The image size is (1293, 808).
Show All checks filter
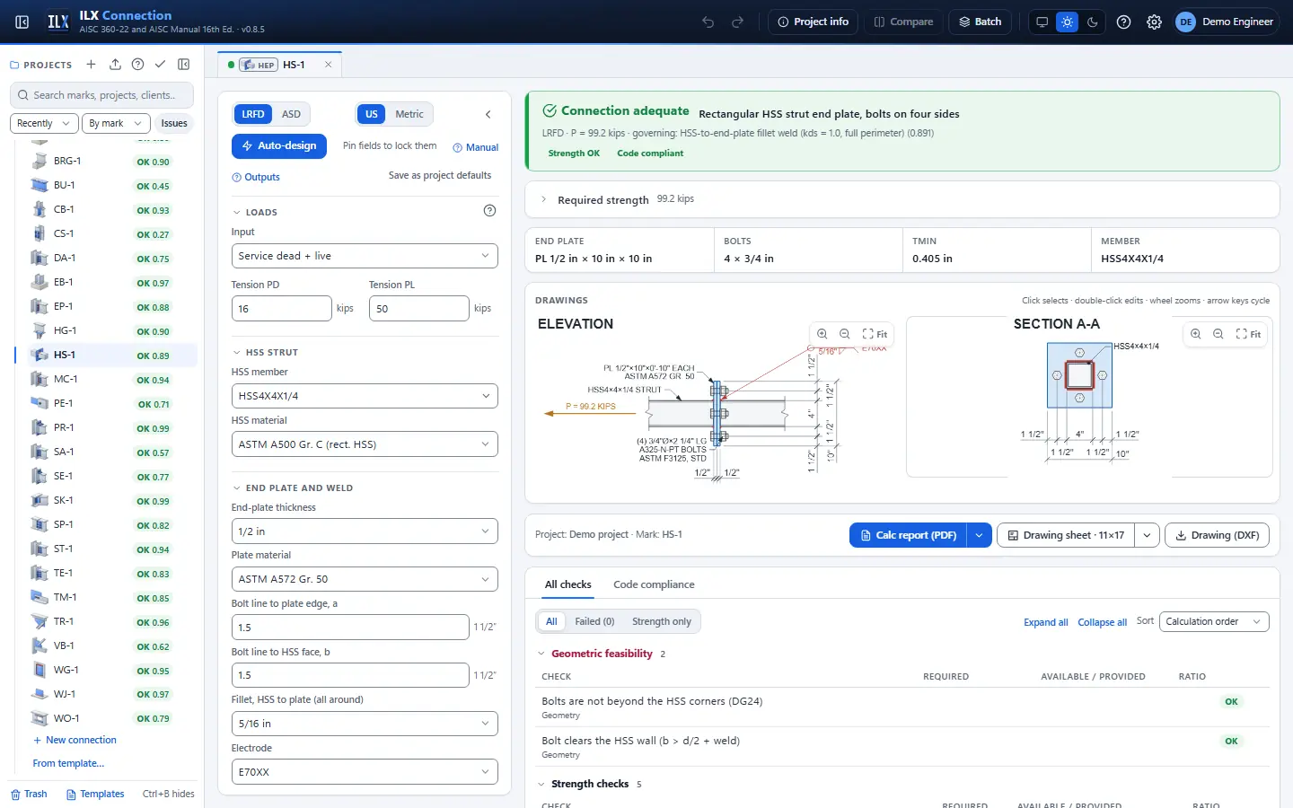(x=551, y=621)
